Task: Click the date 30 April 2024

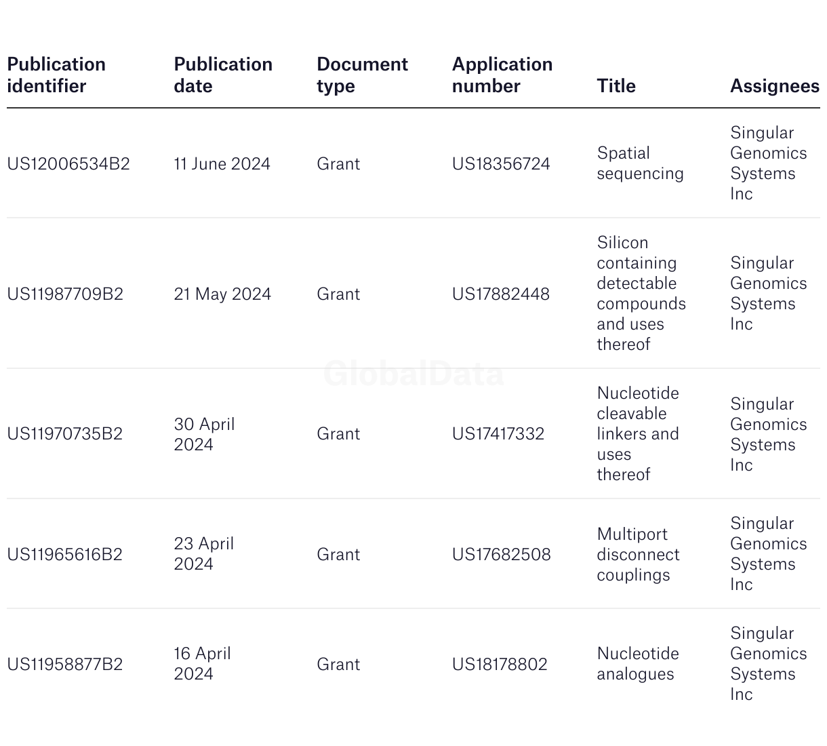Action: point(204,434)
